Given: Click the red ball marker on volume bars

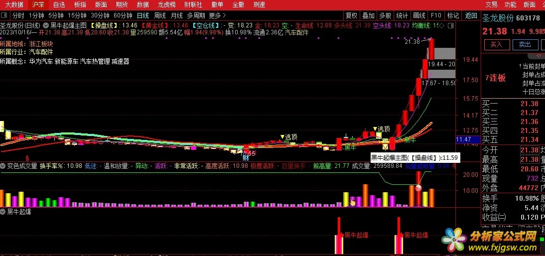Looking at the screenshot, I should click(x=418, y=188).
